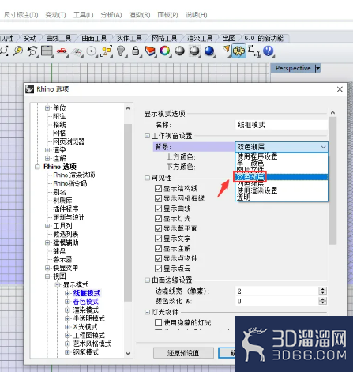Image resolution: width=353 pixels, height=372 pixels.
Task: Click the Dimension tool icon
Action: (x=253, y=51)
